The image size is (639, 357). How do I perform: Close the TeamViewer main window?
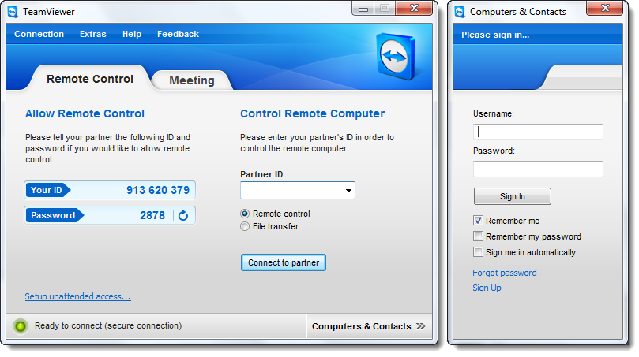414,8
